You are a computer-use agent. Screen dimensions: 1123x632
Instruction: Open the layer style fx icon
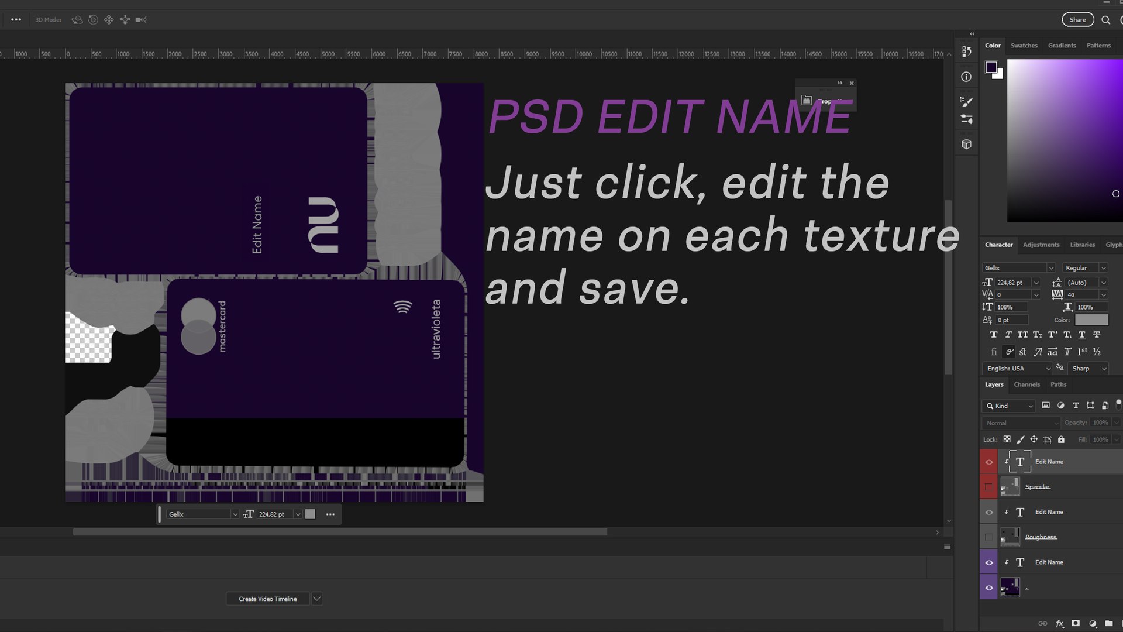(x=1059, y=624)
